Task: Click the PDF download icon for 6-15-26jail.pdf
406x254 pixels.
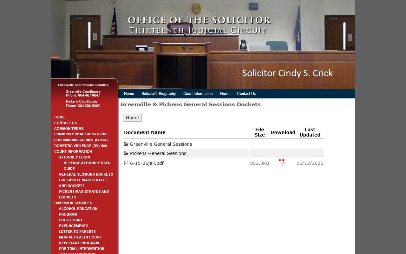Action: 282,163
